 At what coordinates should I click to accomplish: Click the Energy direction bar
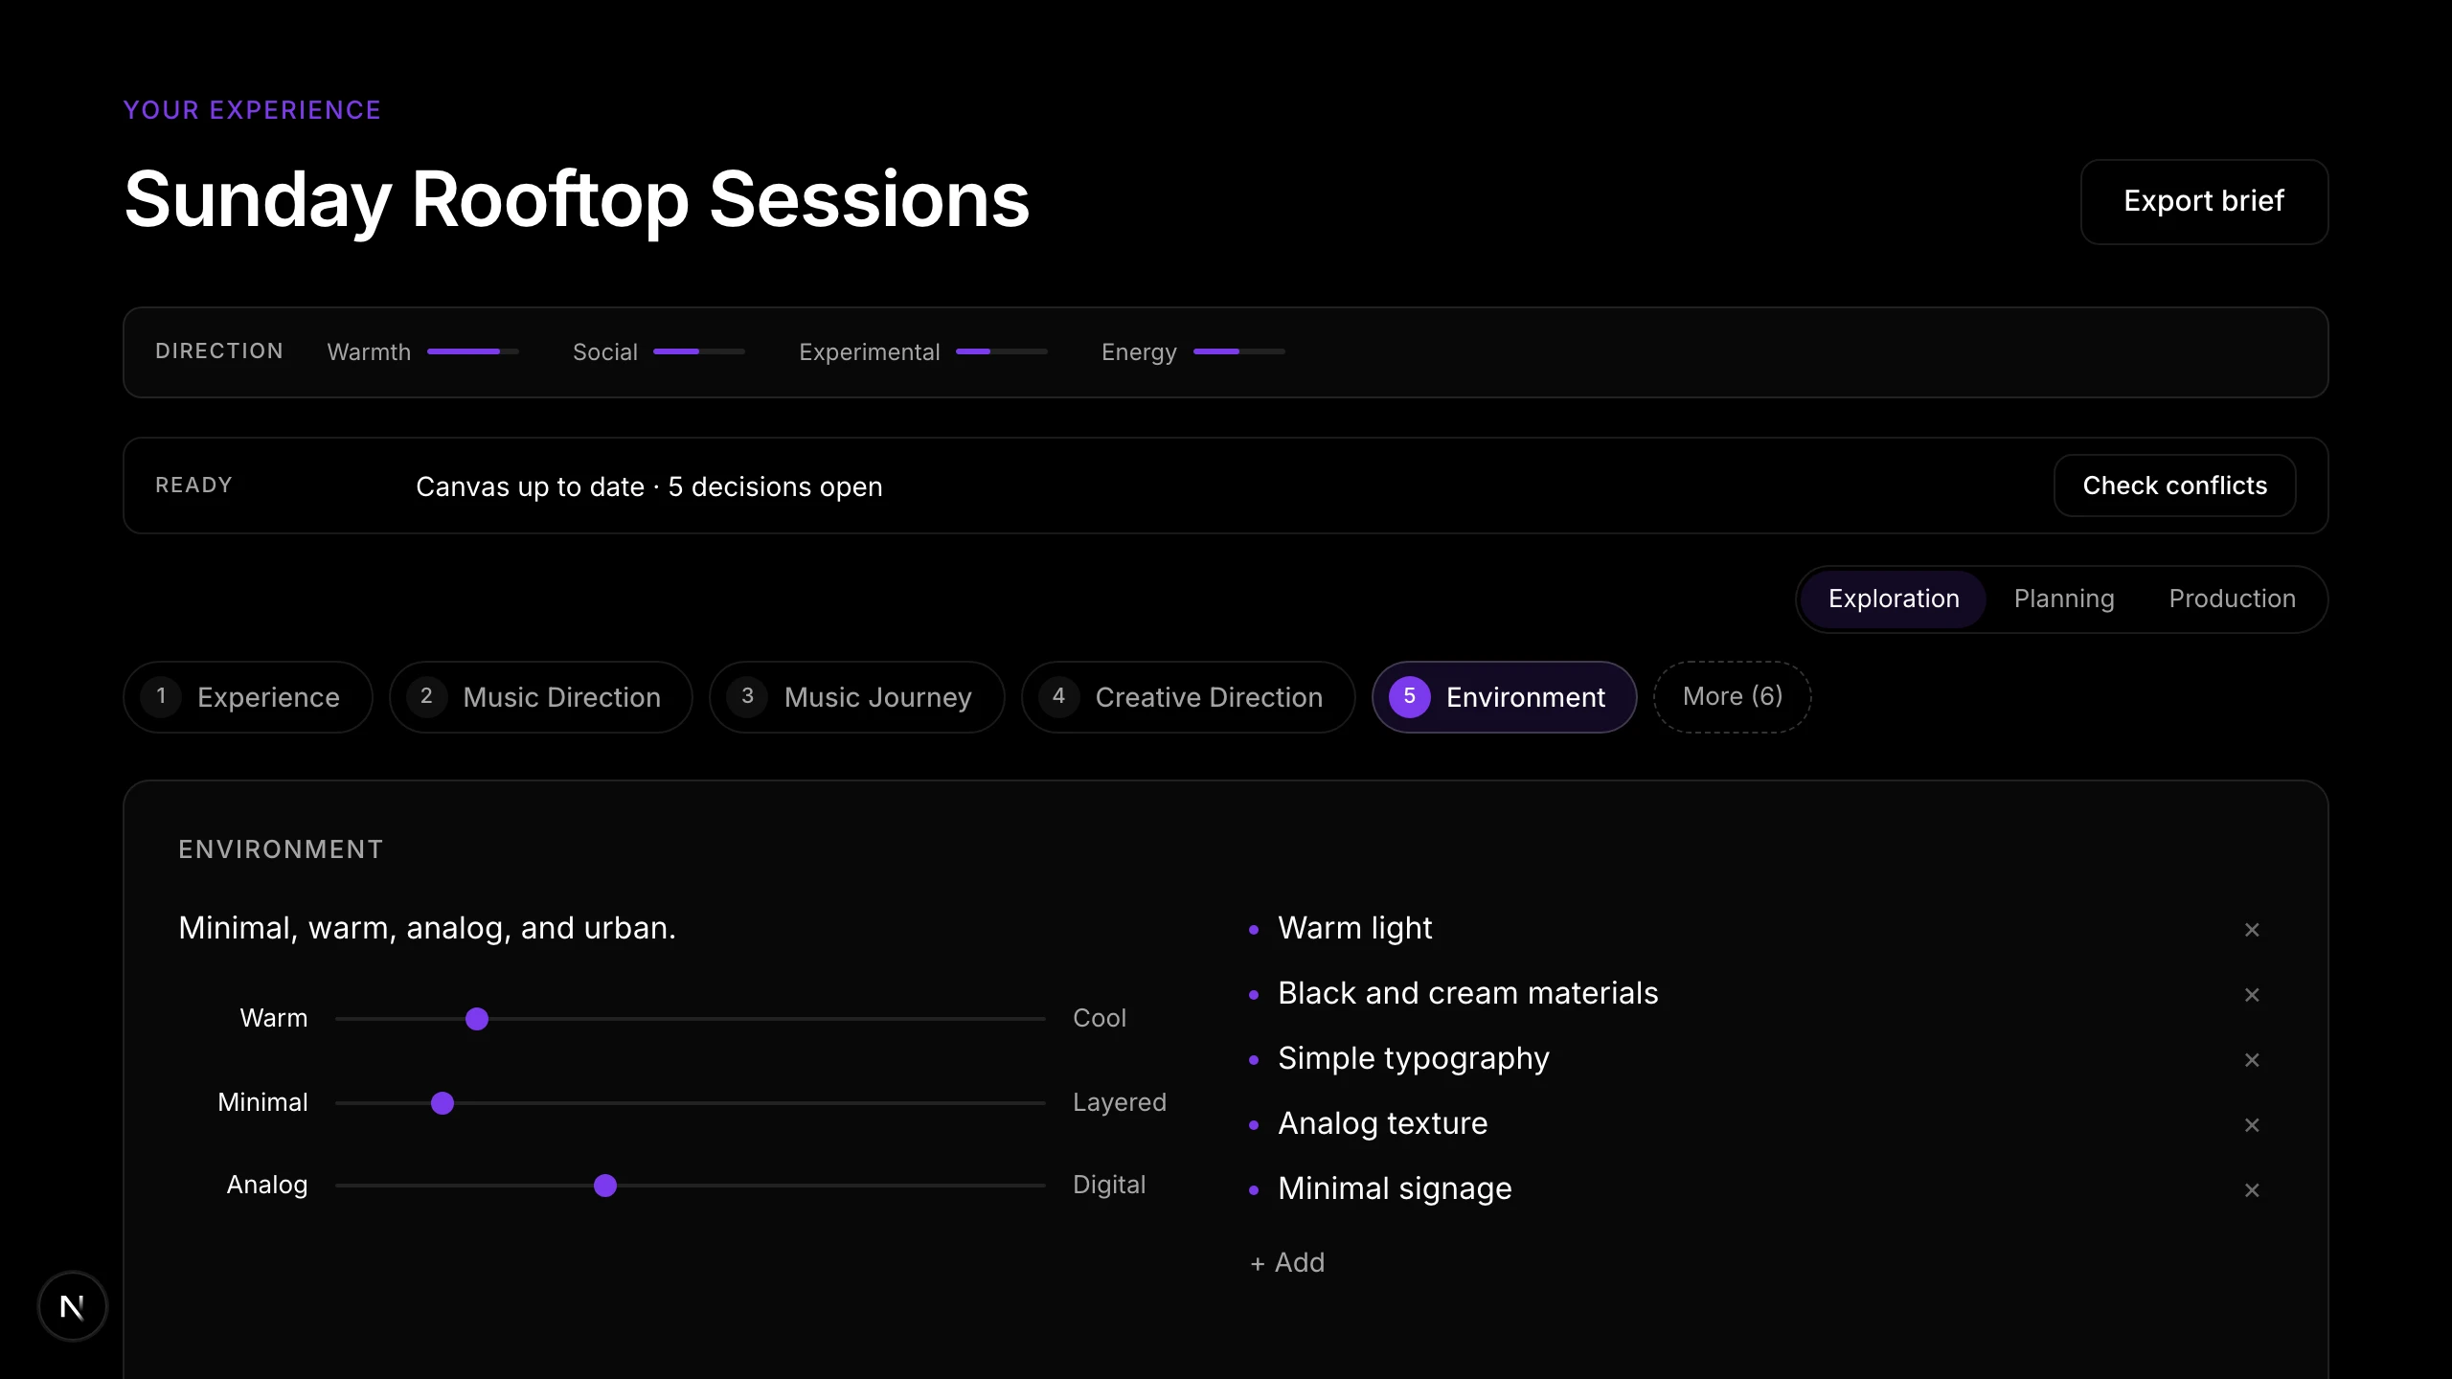pyautogui.click(x=1239, y=351)
